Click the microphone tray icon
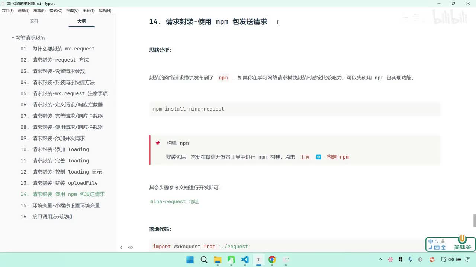 (410, 260)
